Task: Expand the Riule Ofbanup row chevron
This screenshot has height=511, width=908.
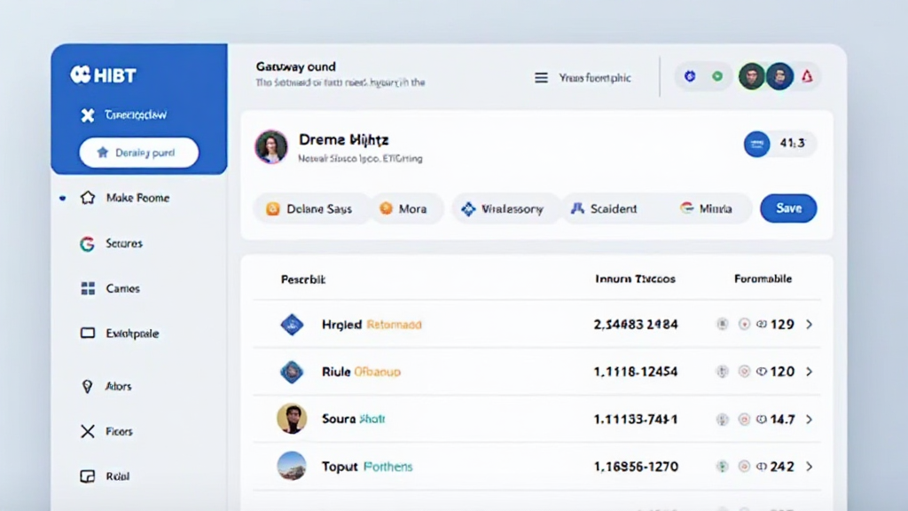Action: click(809, 372)
